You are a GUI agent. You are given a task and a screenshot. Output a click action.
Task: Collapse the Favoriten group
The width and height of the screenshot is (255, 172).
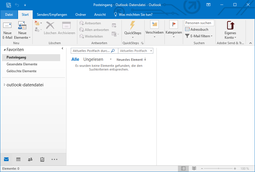click(x=5, y=50)
